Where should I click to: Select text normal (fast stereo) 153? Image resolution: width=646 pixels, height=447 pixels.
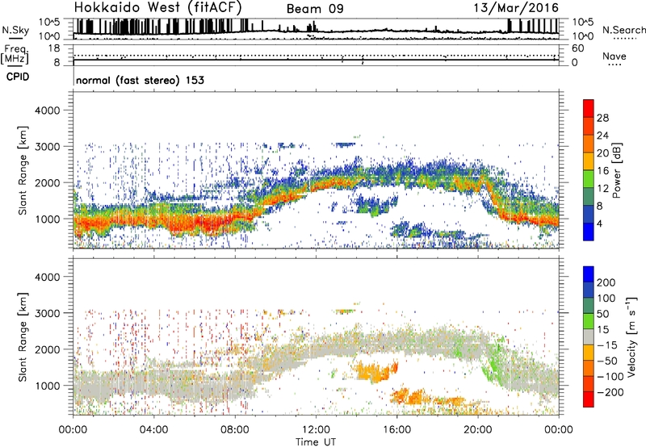pyautogui.click(x=140, y=80)
